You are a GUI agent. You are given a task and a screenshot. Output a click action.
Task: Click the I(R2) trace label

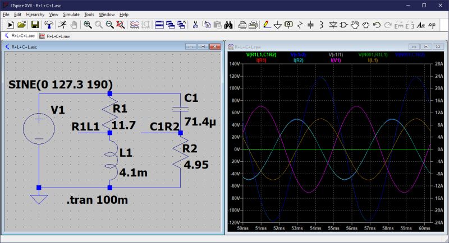[x=299, y=60]
